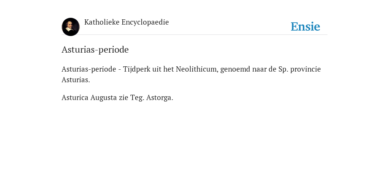
Task: Click the Ensie logo
Action: point(305,27)
